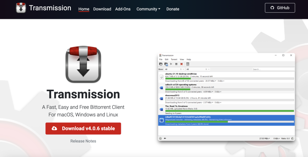This screenshot has height=157, width=308.
Task: Select dnscensus2013 torrent name
Action: [172, 95]
